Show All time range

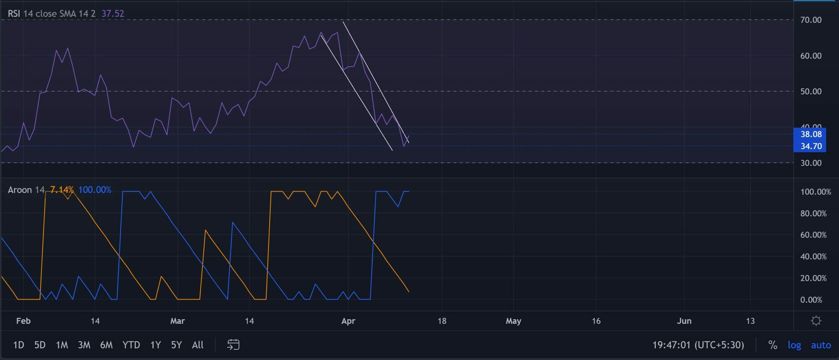coord(198,345)
